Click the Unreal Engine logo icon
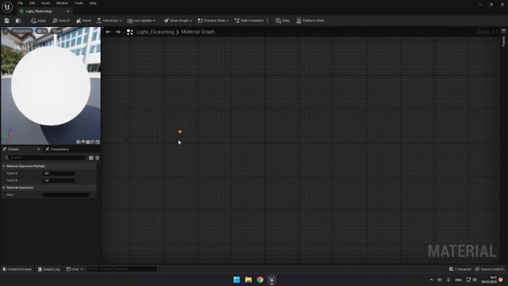The width and height of the screenshot is (508, 286). [7, 7]
